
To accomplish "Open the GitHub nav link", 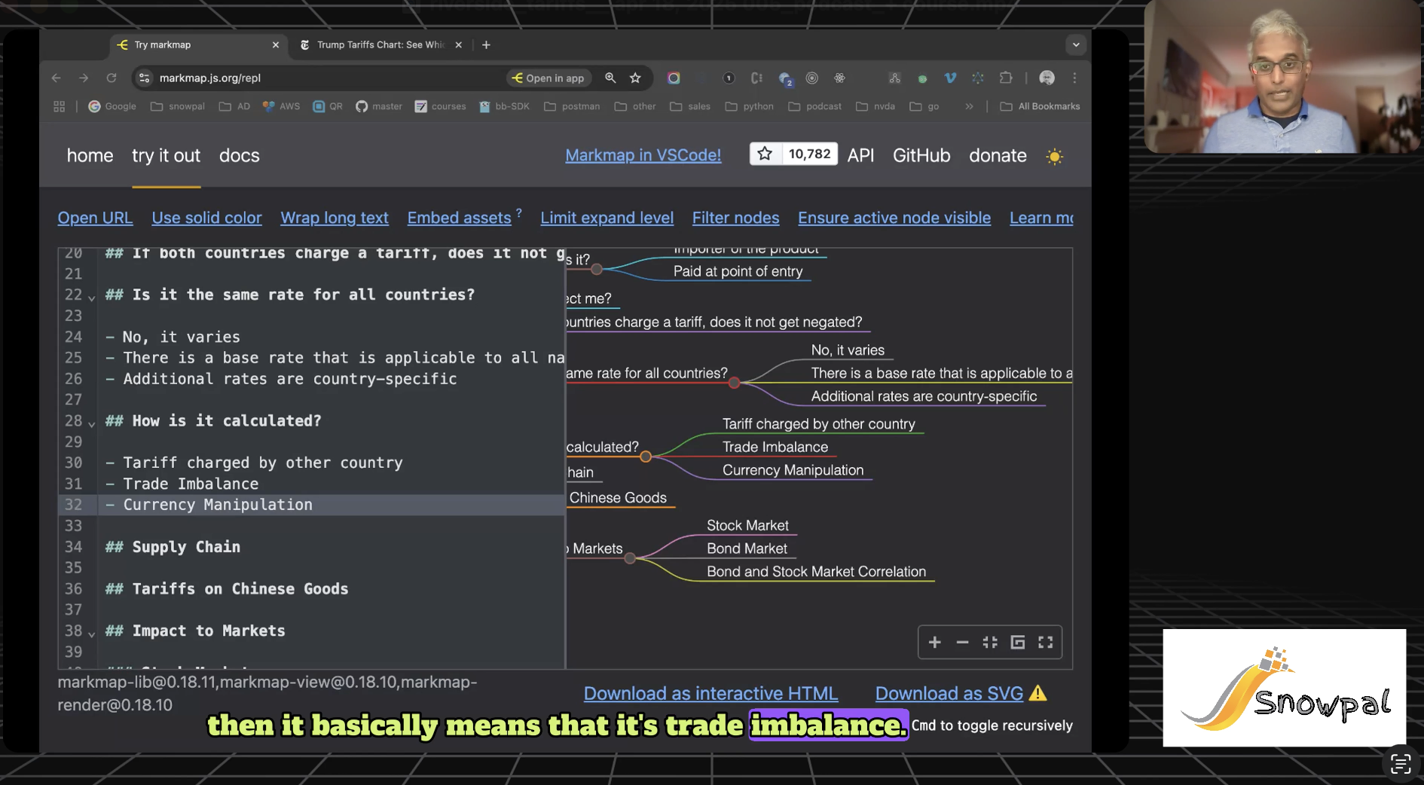I will [x=921, y=155].
